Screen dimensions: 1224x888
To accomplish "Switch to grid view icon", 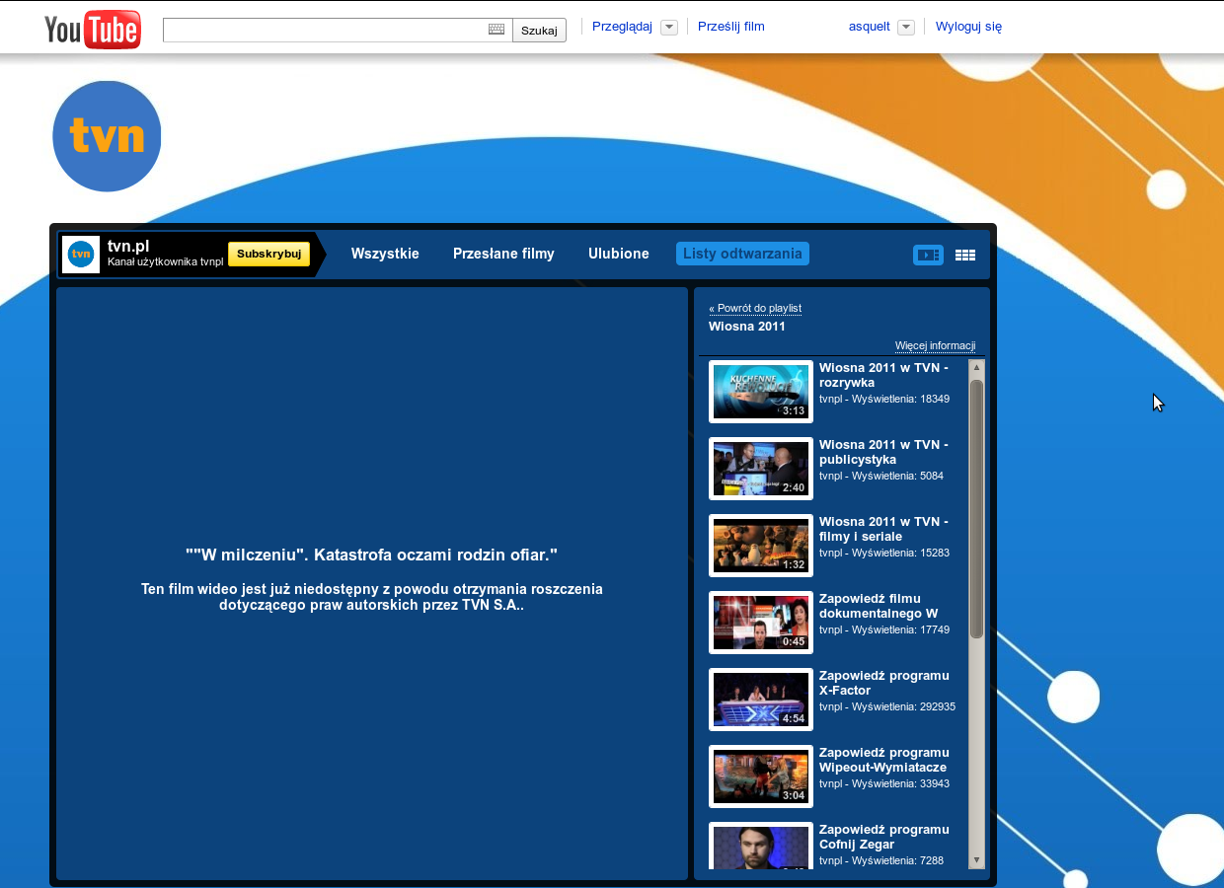I will [x=965, y=255].
